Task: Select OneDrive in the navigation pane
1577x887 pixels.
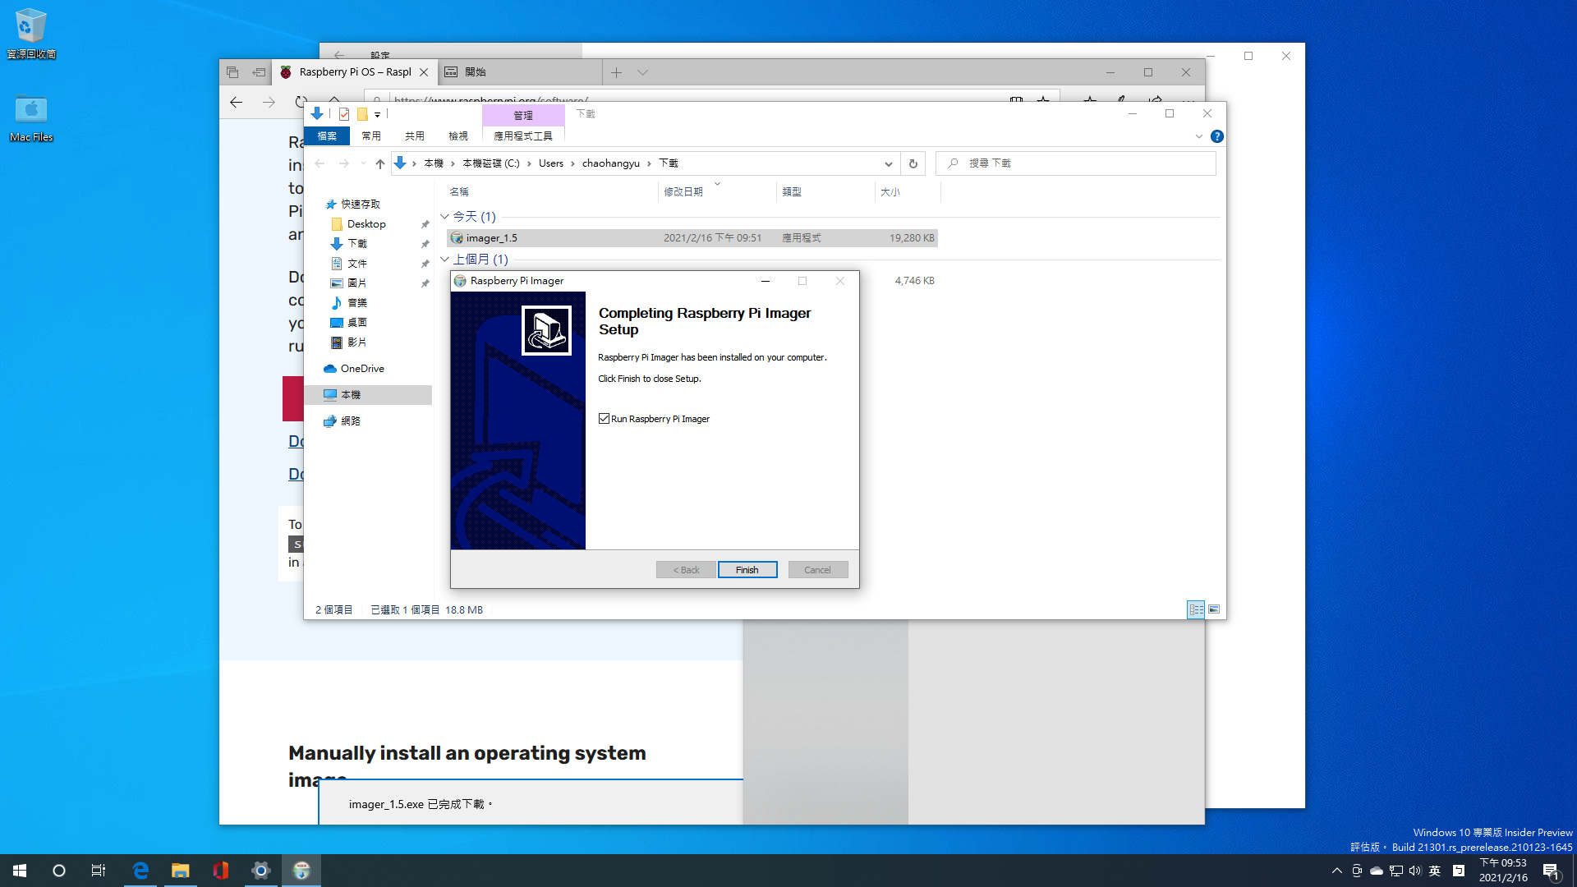Action: [362, 369]
